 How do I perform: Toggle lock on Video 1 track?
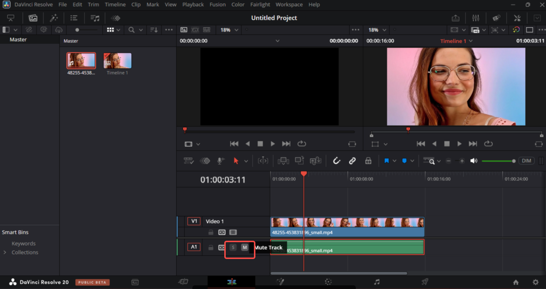pyautogui.click(x=211, y=232)
